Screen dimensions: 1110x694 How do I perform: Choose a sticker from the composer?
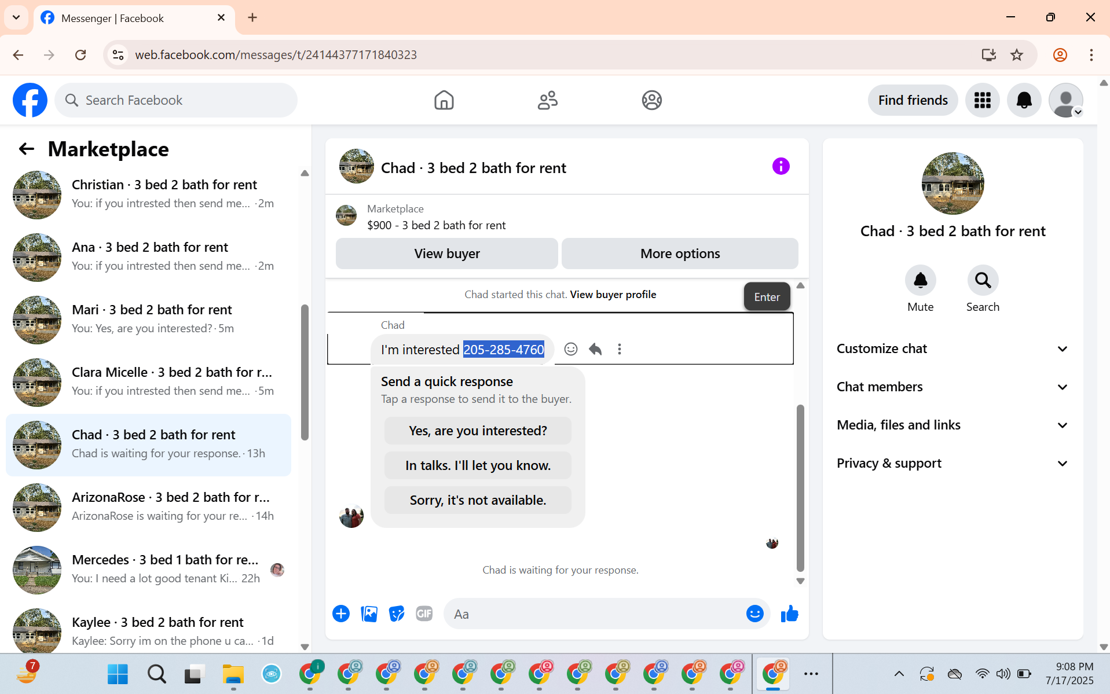397,614
